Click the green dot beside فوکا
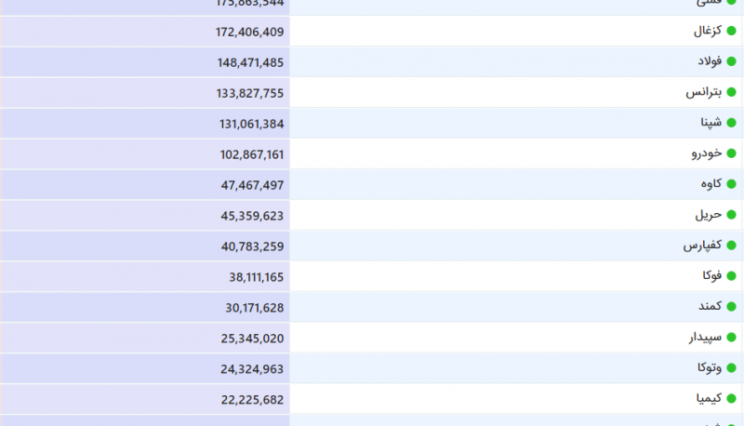The height and width of the screenshot is (426, 744). click(731, 276)
